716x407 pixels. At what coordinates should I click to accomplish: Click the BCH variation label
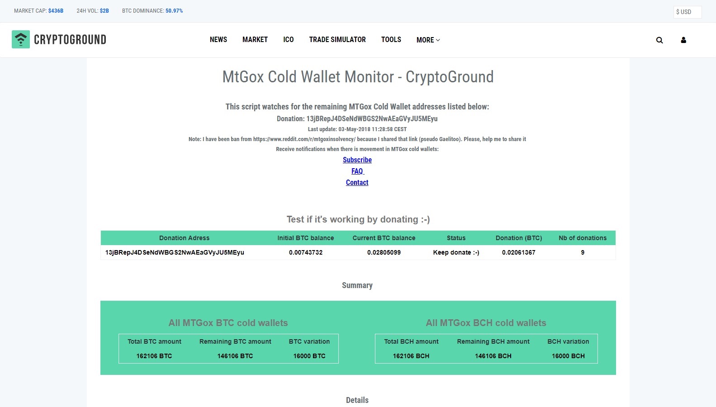coord(568,341)
